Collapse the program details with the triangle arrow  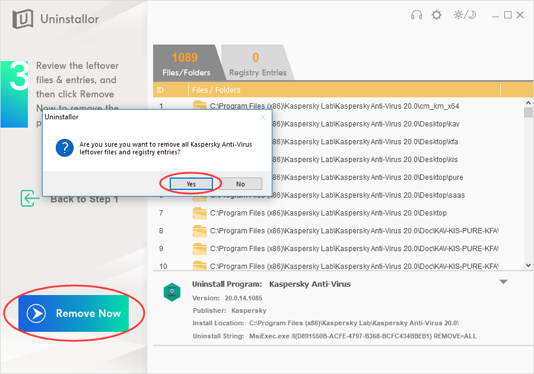[503, 282]
